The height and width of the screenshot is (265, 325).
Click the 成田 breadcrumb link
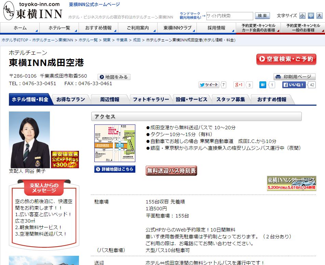pos(137,40)
